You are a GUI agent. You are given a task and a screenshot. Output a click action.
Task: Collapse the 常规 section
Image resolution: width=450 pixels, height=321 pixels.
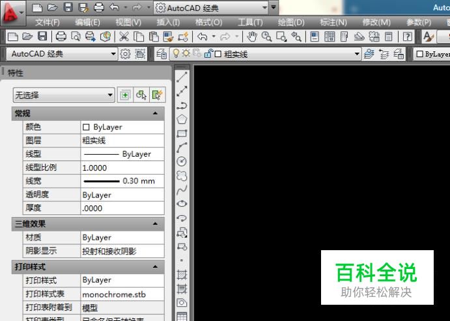[x=155, y=114]
